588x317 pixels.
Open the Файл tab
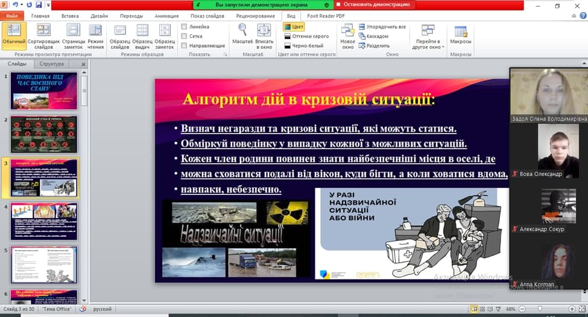12,16
